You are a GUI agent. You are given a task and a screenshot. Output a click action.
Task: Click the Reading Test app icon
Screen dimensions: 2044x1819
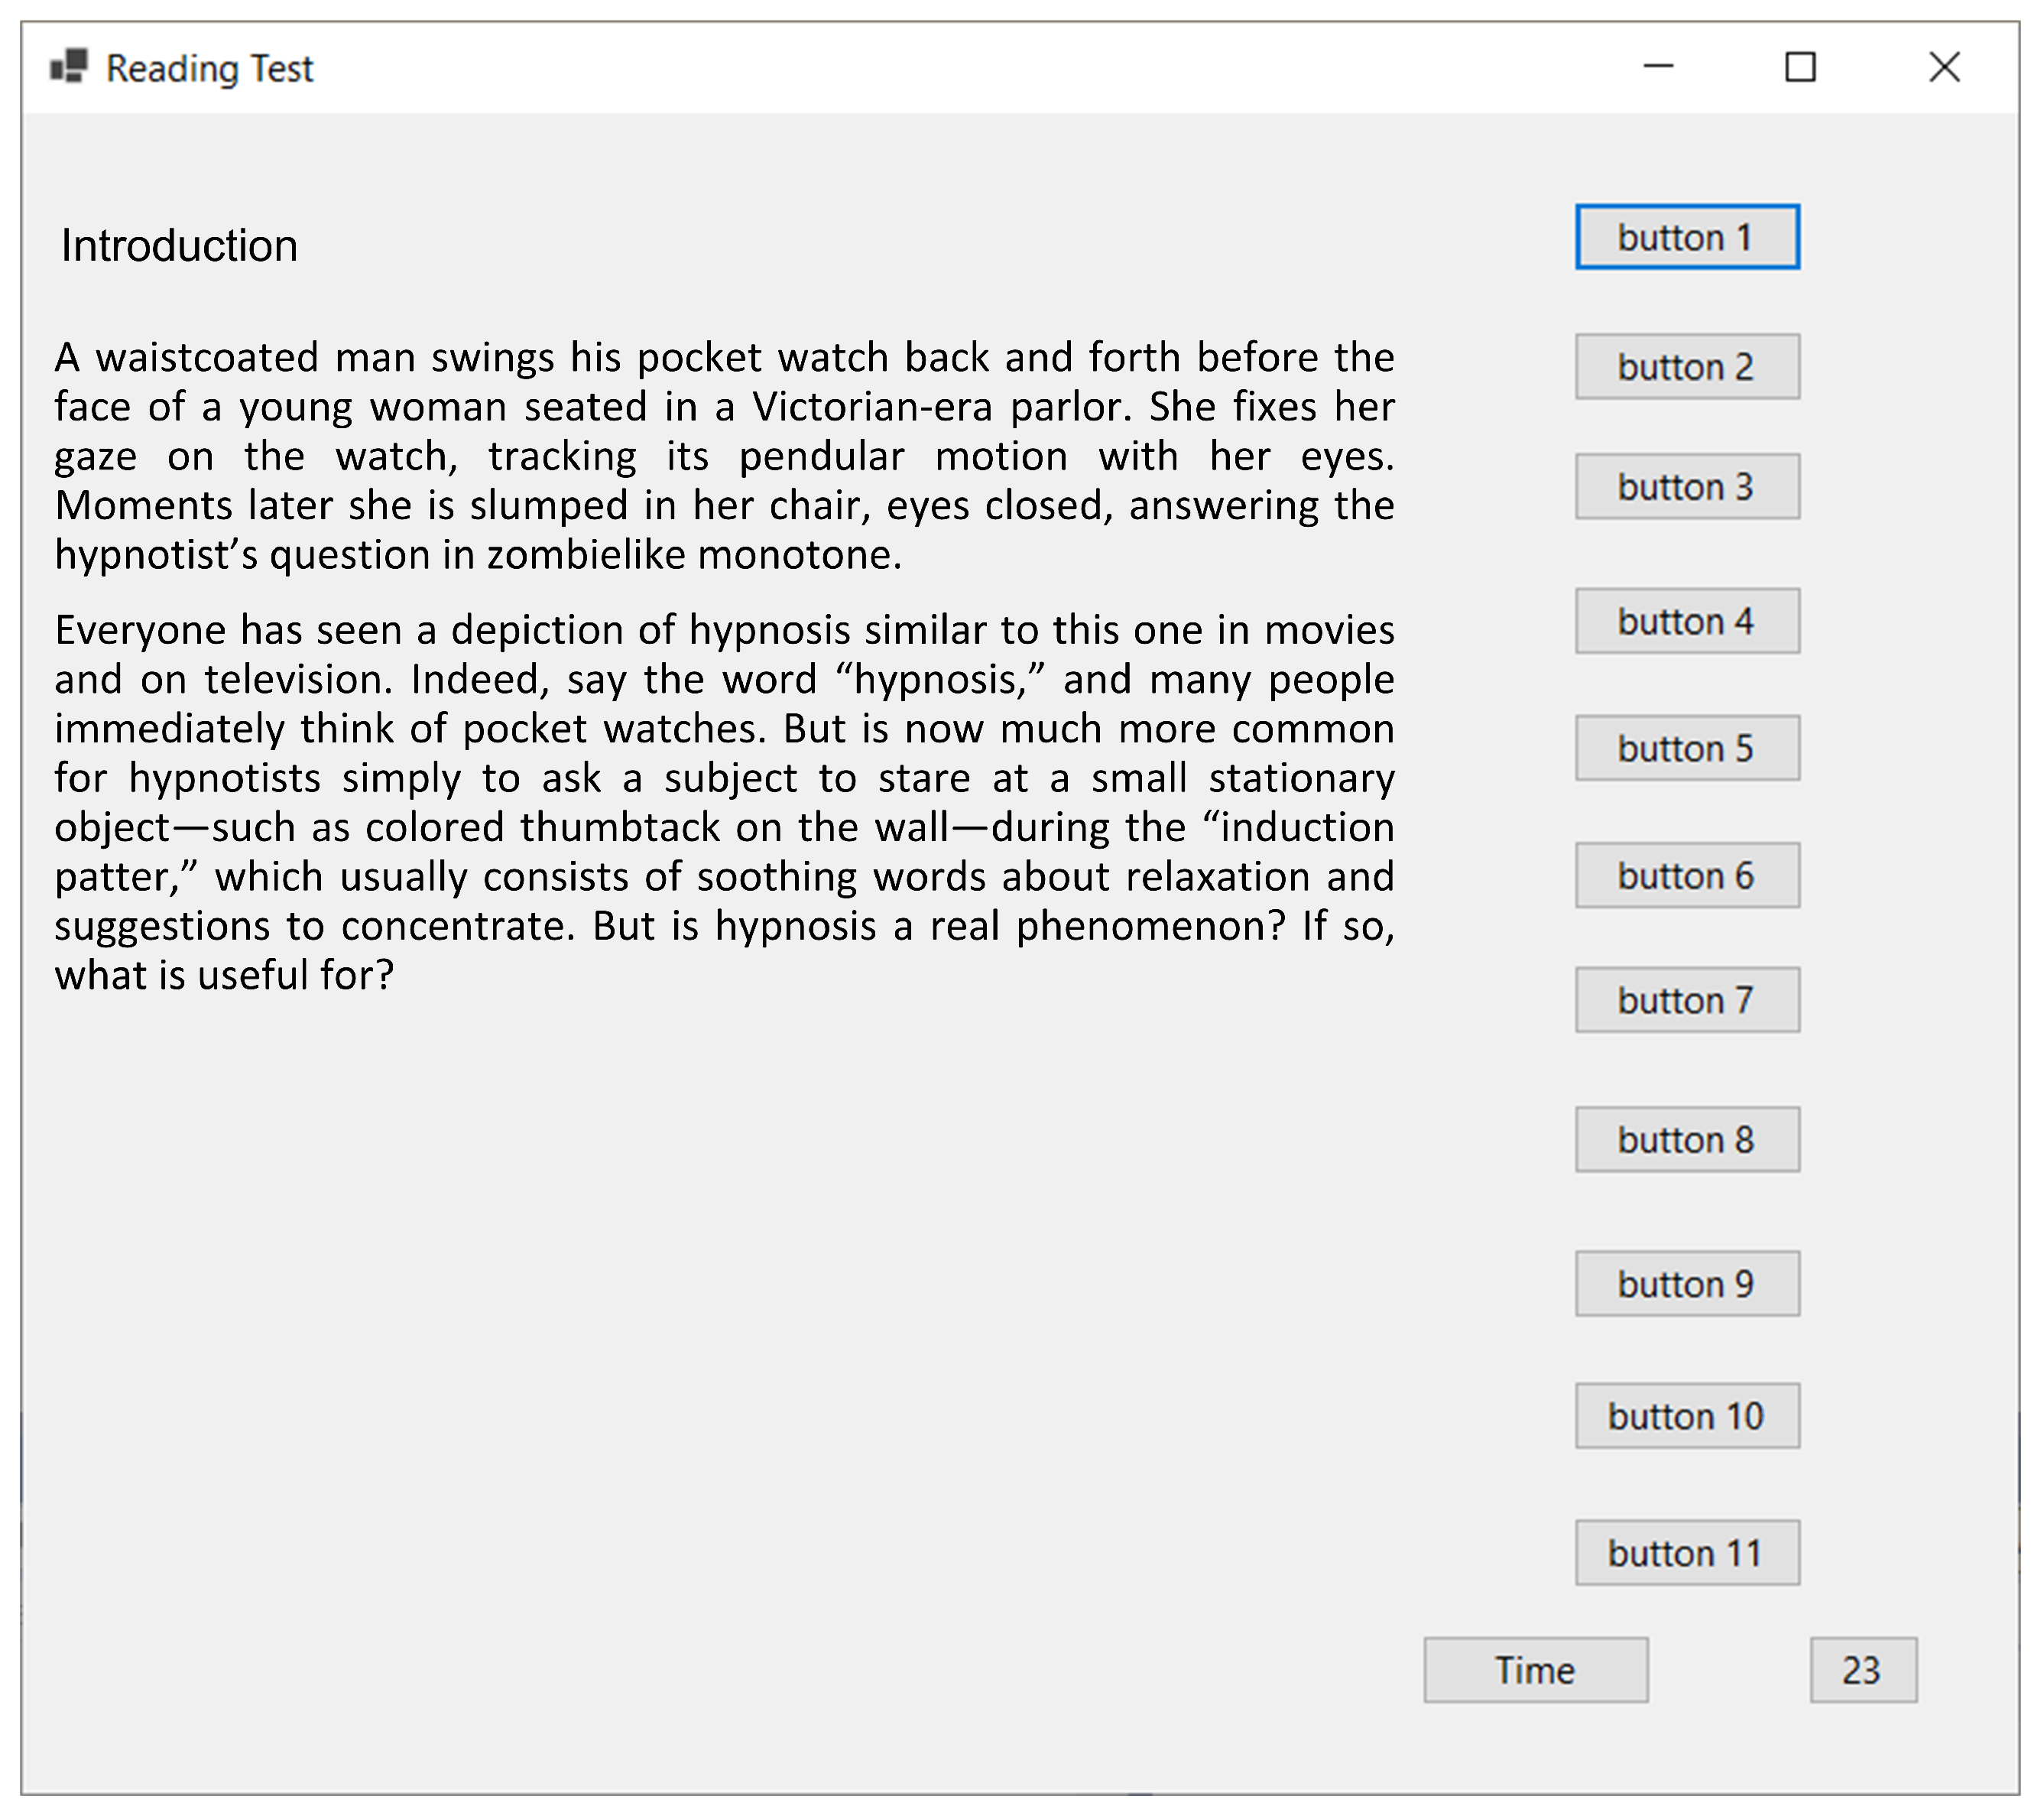pyautogui.click(x=69, y=67)
